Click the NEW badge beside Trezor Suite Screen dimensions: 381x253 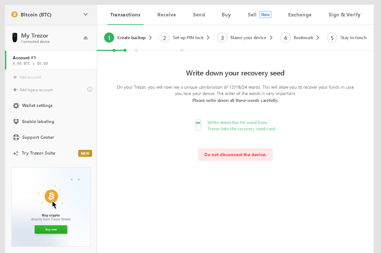[85, 153]
